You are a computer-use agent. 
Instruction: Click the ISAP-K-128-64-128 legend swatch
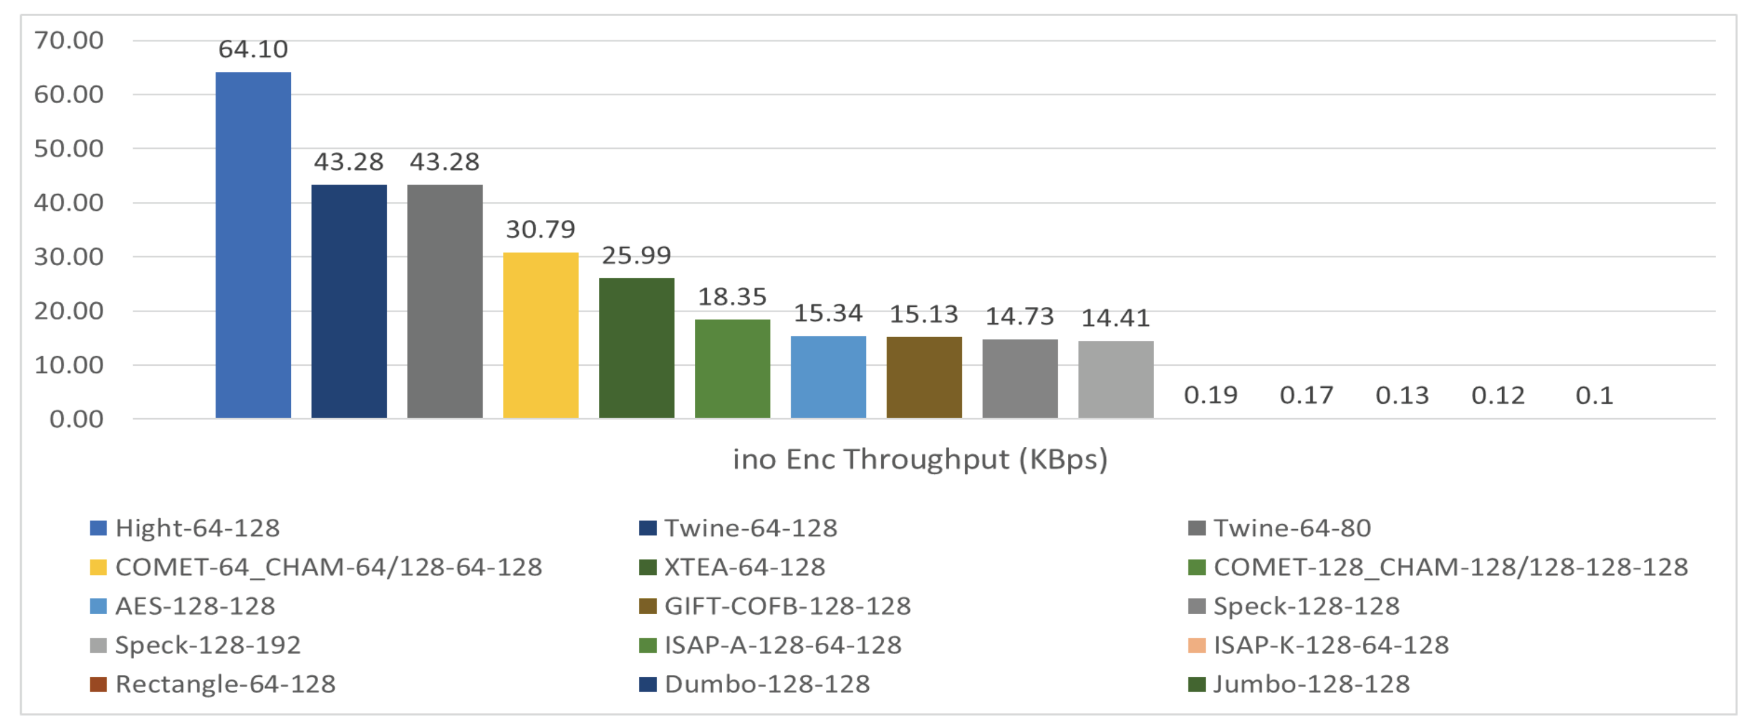point(1197,645)
